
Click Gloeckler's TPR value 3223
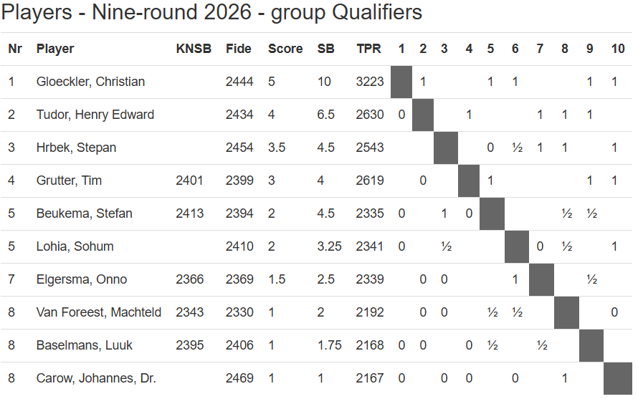(370, 82)
